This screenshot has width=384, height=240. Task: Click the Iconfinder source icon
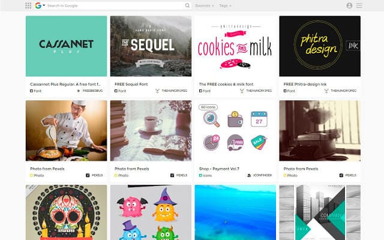[x=249, y=175]
